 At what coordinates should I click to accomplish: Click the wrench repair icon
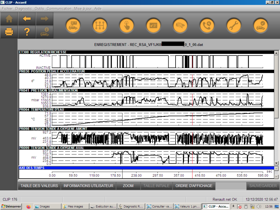tap(234, 25)
